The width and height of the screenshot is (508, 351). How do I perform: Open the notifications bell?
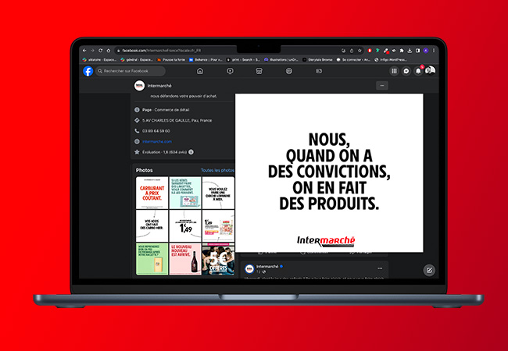coord(418,71)
